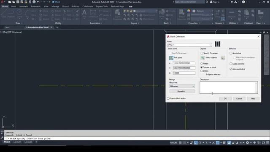Select the Text tool in Annotation panel

tap(84, 14)
